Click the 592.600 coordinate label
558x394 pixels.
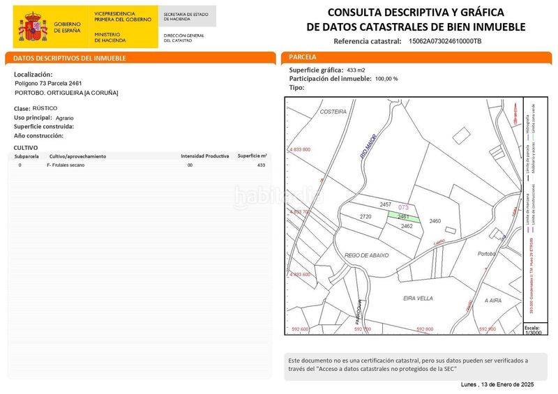(x=300, y=329)
